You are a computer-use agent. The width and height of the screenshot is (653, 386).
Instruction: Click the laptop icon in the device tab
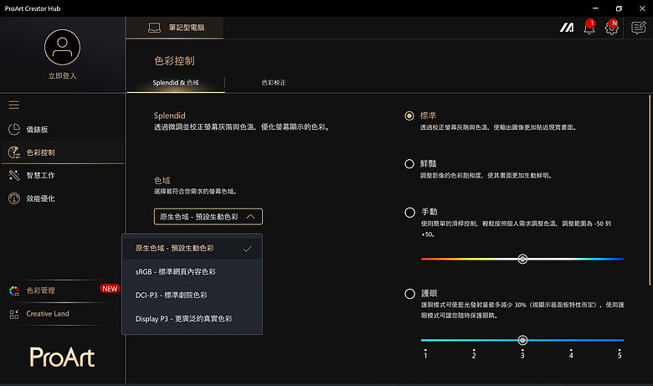[155, 28]
